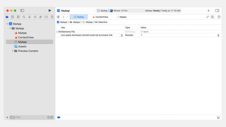This screenshot has height=127, width=226.
Task: Open the editor options lines menu
Action: pyautogui.click(x=213, y=17)
